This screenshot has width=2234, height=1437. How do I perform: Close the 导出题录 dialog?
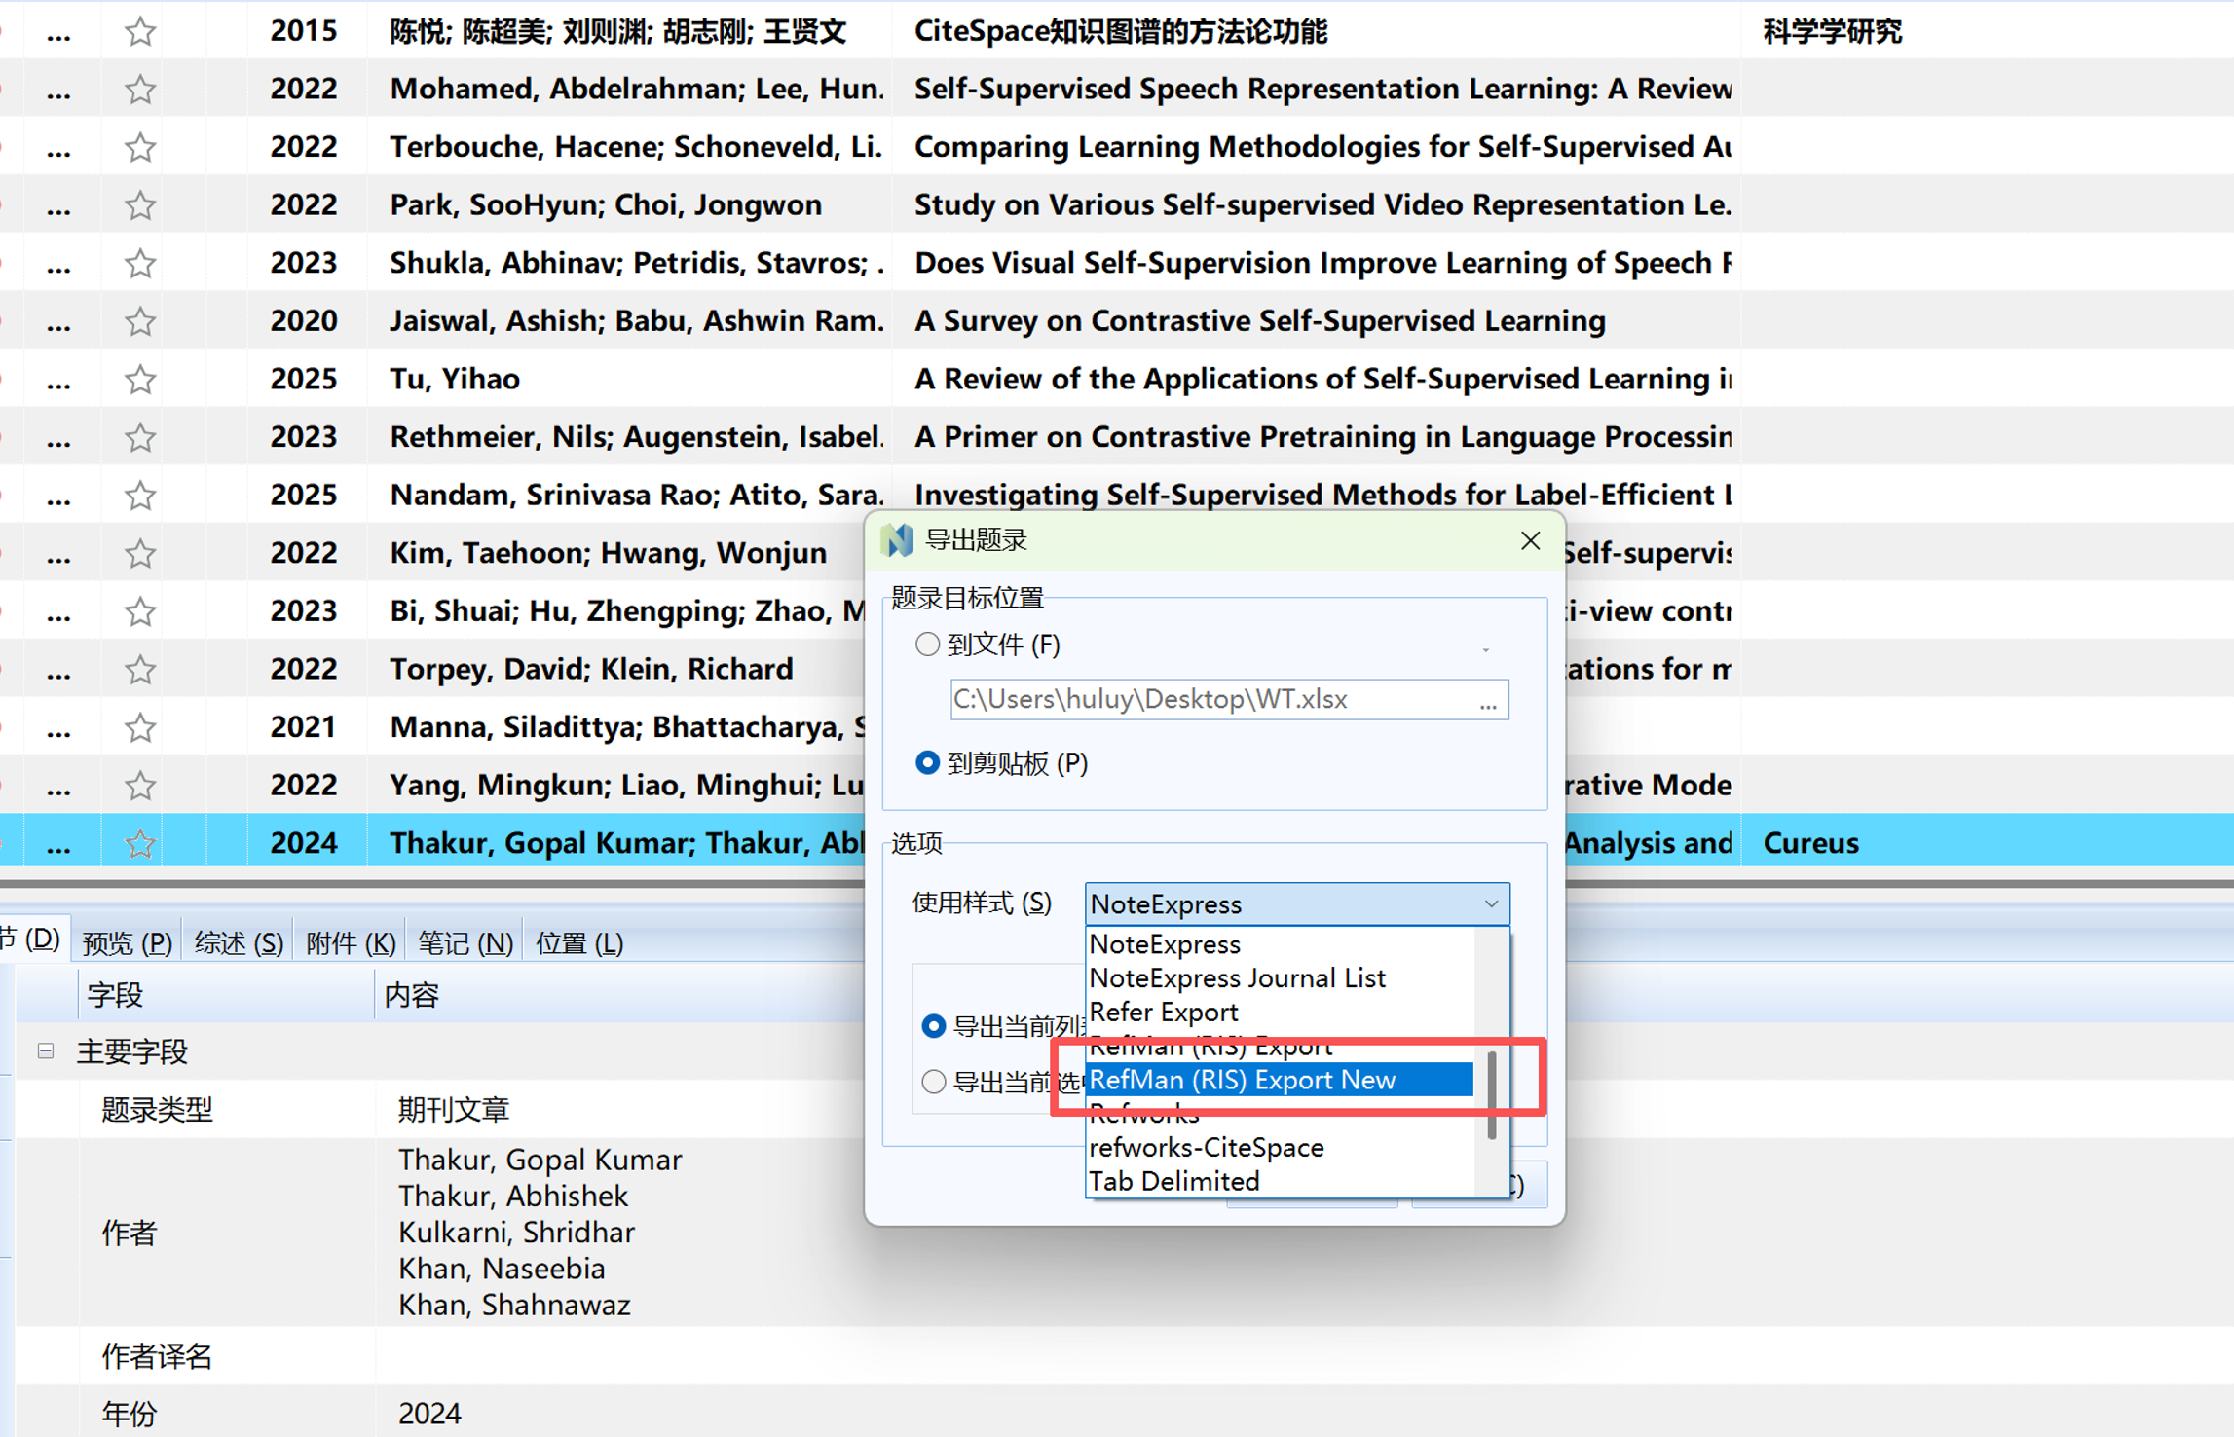click(1530, 540)
